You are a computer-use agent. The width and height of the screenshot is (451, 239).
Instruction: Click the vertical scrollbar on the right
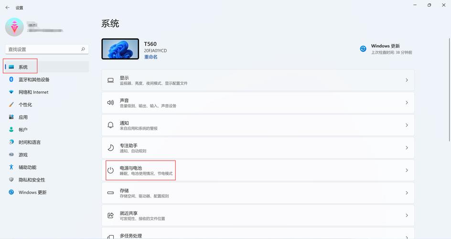[450, 89]
